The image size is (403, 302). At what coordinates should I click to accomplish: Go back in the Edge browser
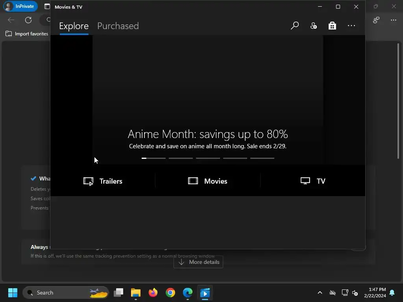(x=11, y=20)
